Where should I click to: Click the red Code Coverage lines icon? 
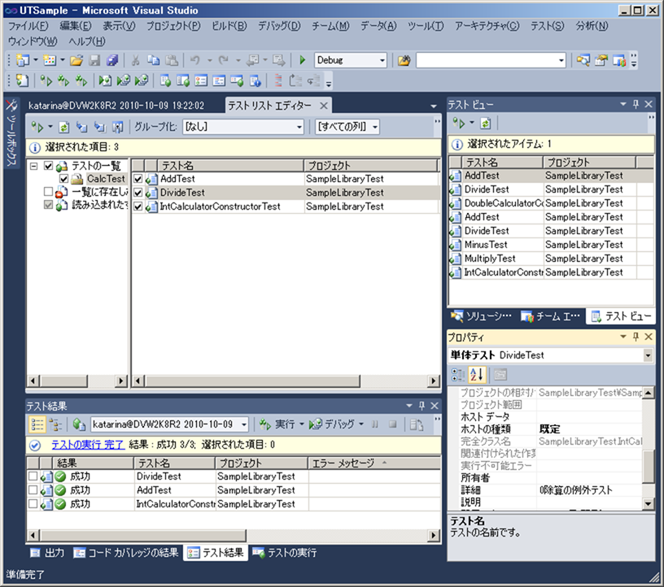[278, 80]
